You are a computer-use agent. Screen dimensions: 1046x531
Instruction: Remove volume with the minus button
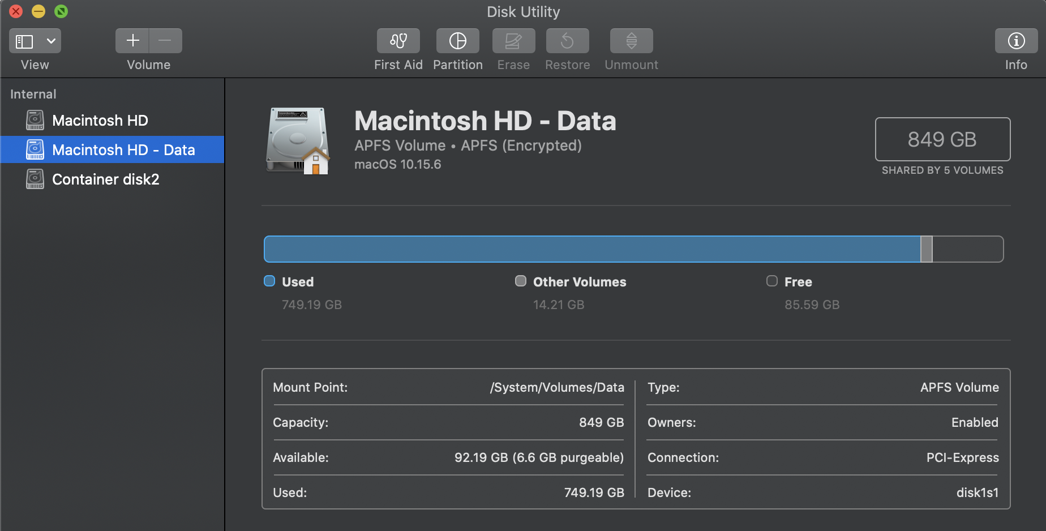click(165, 41)
